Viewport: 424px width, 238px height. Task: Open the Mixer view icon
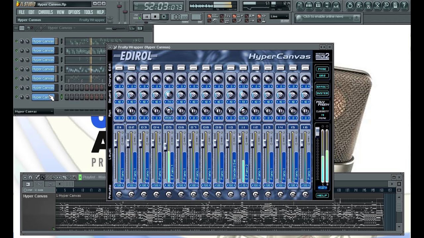click(336, 5)
